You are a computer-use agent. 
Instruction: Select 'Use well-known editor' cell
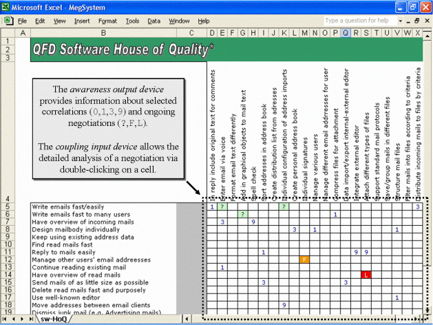[x=103, y=297]
